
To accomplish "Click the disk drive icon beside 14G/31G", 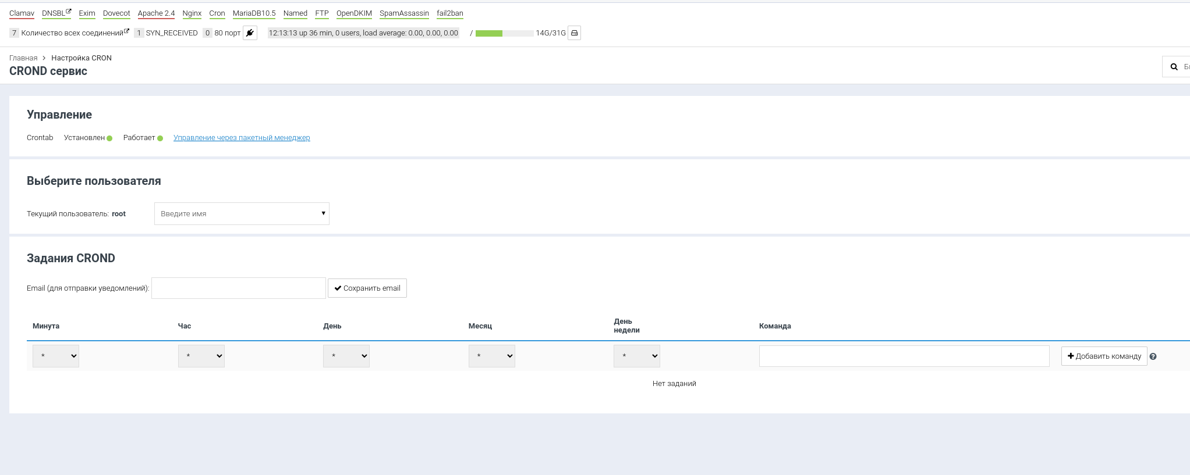I will coord(574,33).
